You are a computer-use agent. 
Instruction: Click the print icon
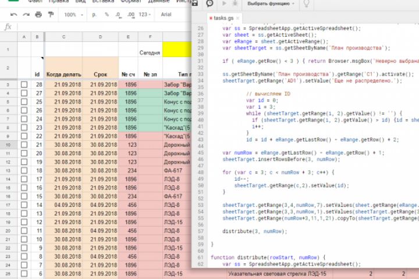(x=38, y=15)
